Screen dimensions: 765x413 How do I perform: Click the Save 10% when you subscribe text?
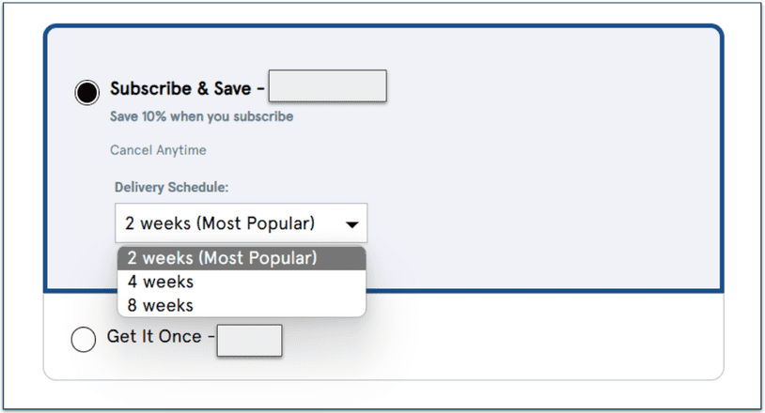coord(202,117)
